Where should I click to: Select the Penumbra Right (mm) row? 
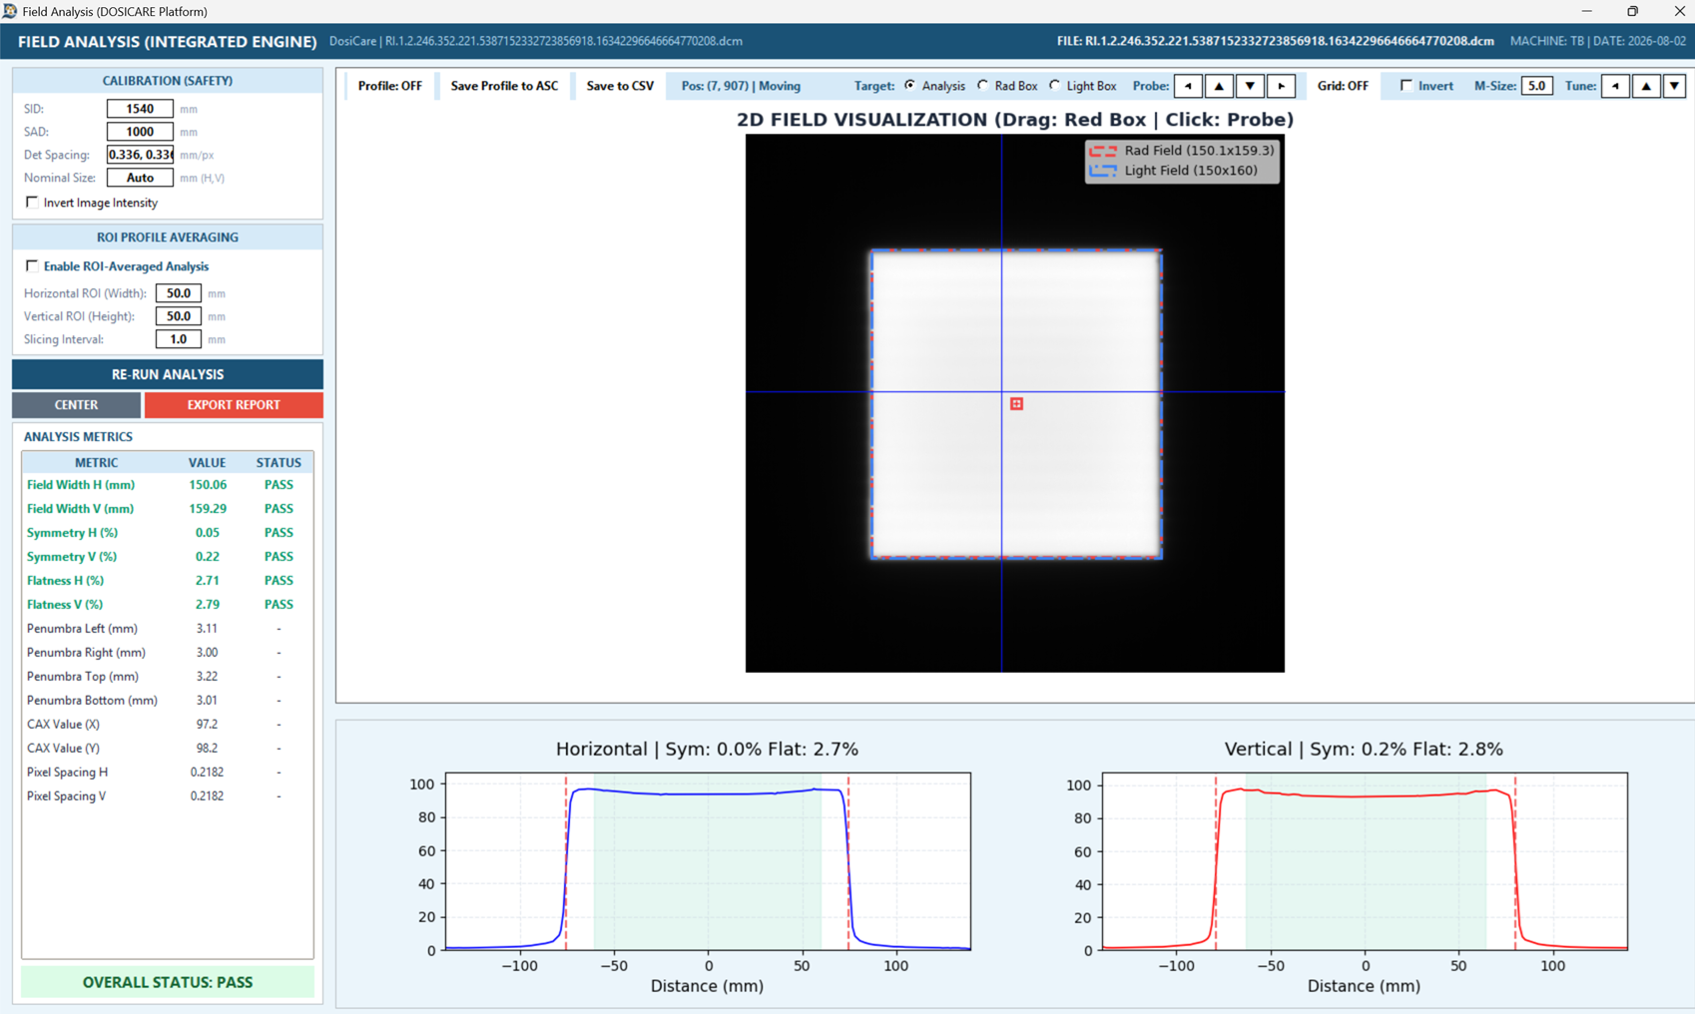pyautogui.click(x=168, y=653)
